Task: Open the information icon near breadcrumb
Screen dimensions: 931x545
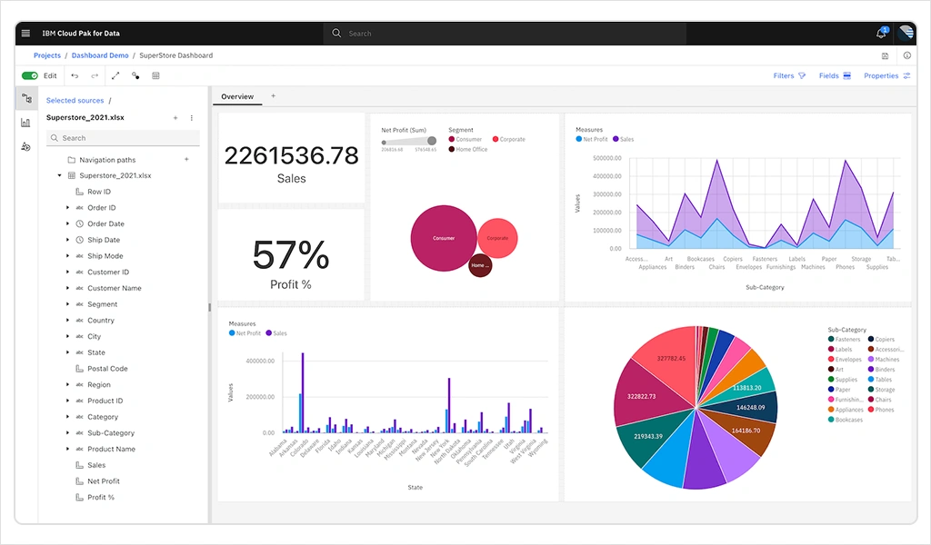Action: click(906, 55)
